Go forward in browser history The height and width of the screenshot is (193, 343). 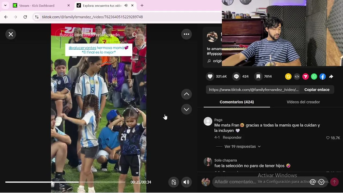click(x=16, y=17)
